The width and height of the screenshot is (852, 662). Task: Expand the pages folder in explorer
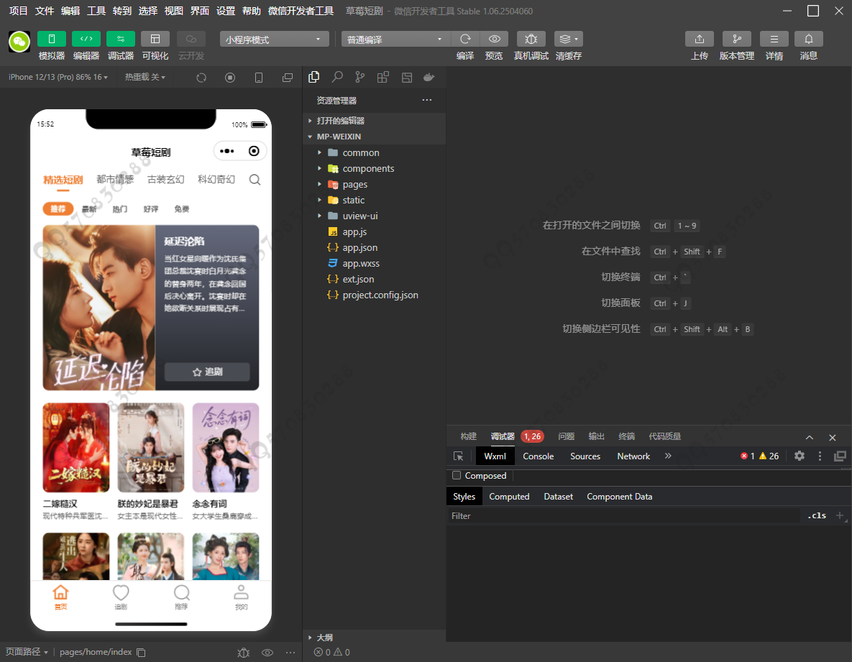pos(354,185)
